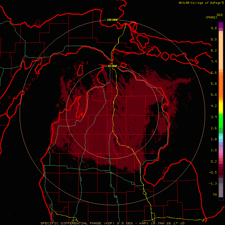
Task: Click the 1.8 scale value
Action: tap(214, 139)
